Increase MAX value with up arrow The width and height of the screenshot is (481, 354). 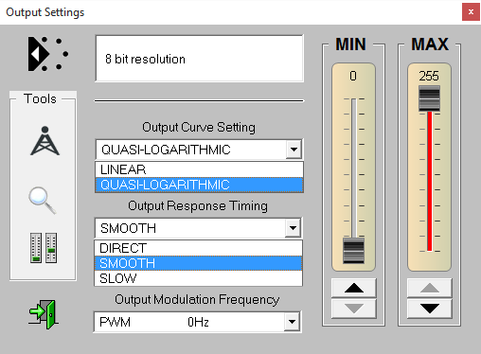click(x=430, y=288)
